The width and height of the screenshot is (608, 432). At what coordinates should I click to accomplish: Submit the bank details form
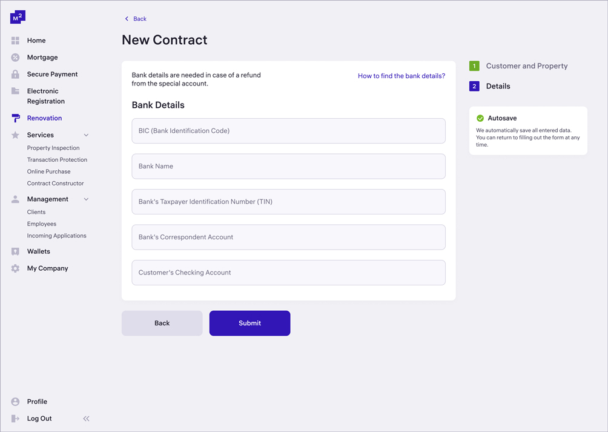[249, 323]
